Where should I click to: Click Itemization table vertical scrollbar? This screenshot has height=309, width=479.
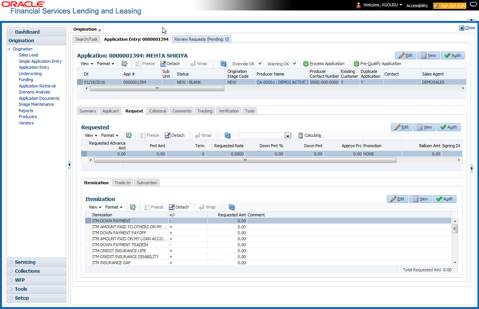[x=455, y=229]
